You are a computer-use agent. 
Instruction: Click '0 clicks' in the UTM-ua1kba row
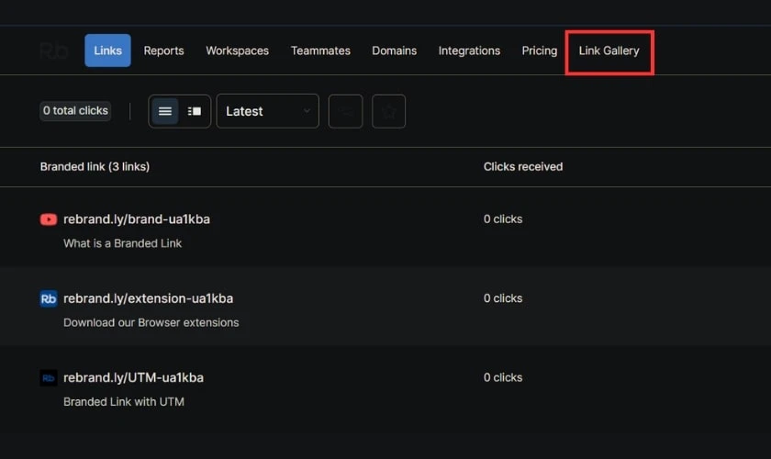click(x=503, y=377)
